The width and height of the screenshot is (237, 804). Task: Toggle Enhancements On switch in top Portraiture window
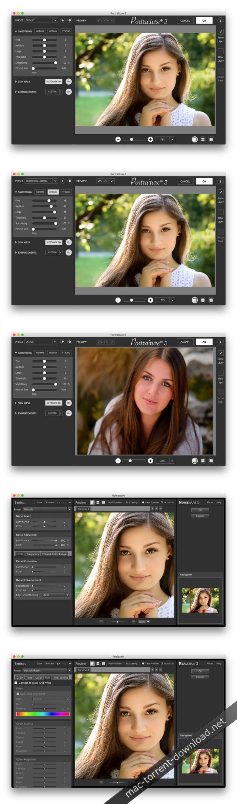[69, 92]
